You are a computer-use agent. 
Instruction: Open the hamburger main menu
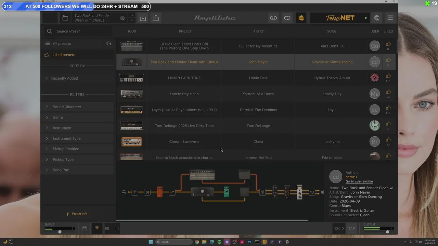(x=390, y=18)
